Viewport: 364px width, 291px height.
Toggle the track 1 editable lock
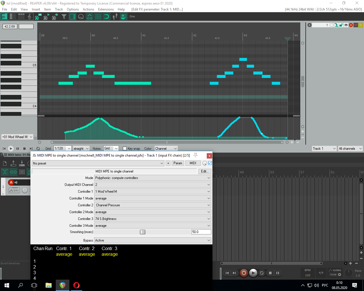tap(341, 25)
